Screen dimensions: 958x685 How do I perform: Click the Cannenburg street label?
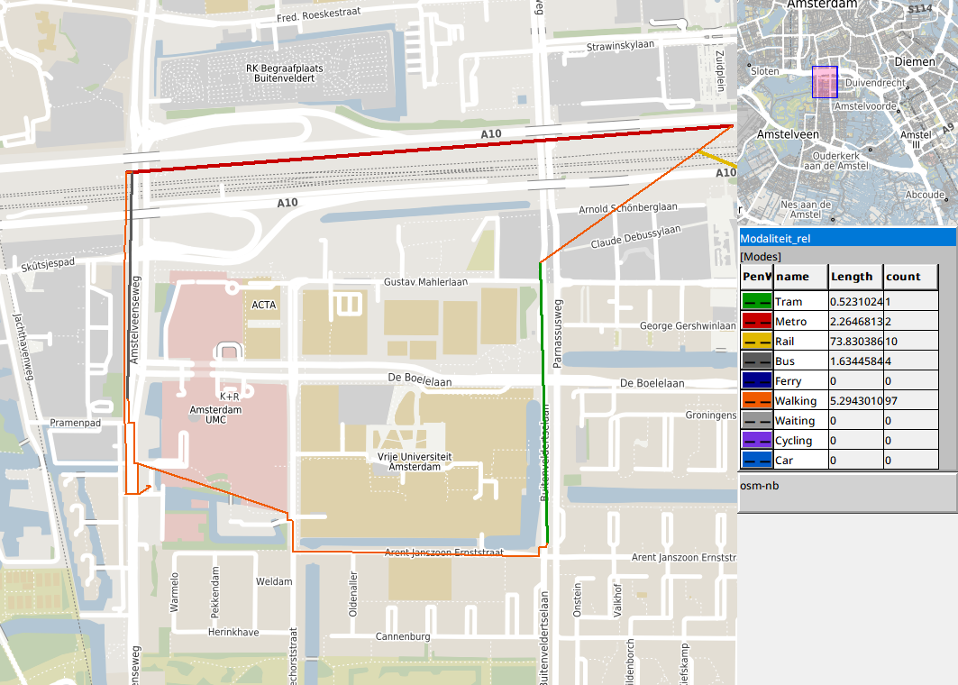[x=403, y=636]
